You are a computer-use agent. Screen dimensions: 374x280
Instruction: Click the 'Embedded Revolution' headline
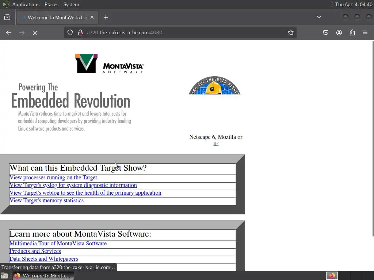(70, 101)
